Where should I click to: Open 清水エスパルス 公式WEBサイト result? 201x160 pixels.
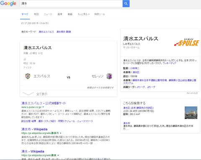pyautogui.click(x=44, y=103)
